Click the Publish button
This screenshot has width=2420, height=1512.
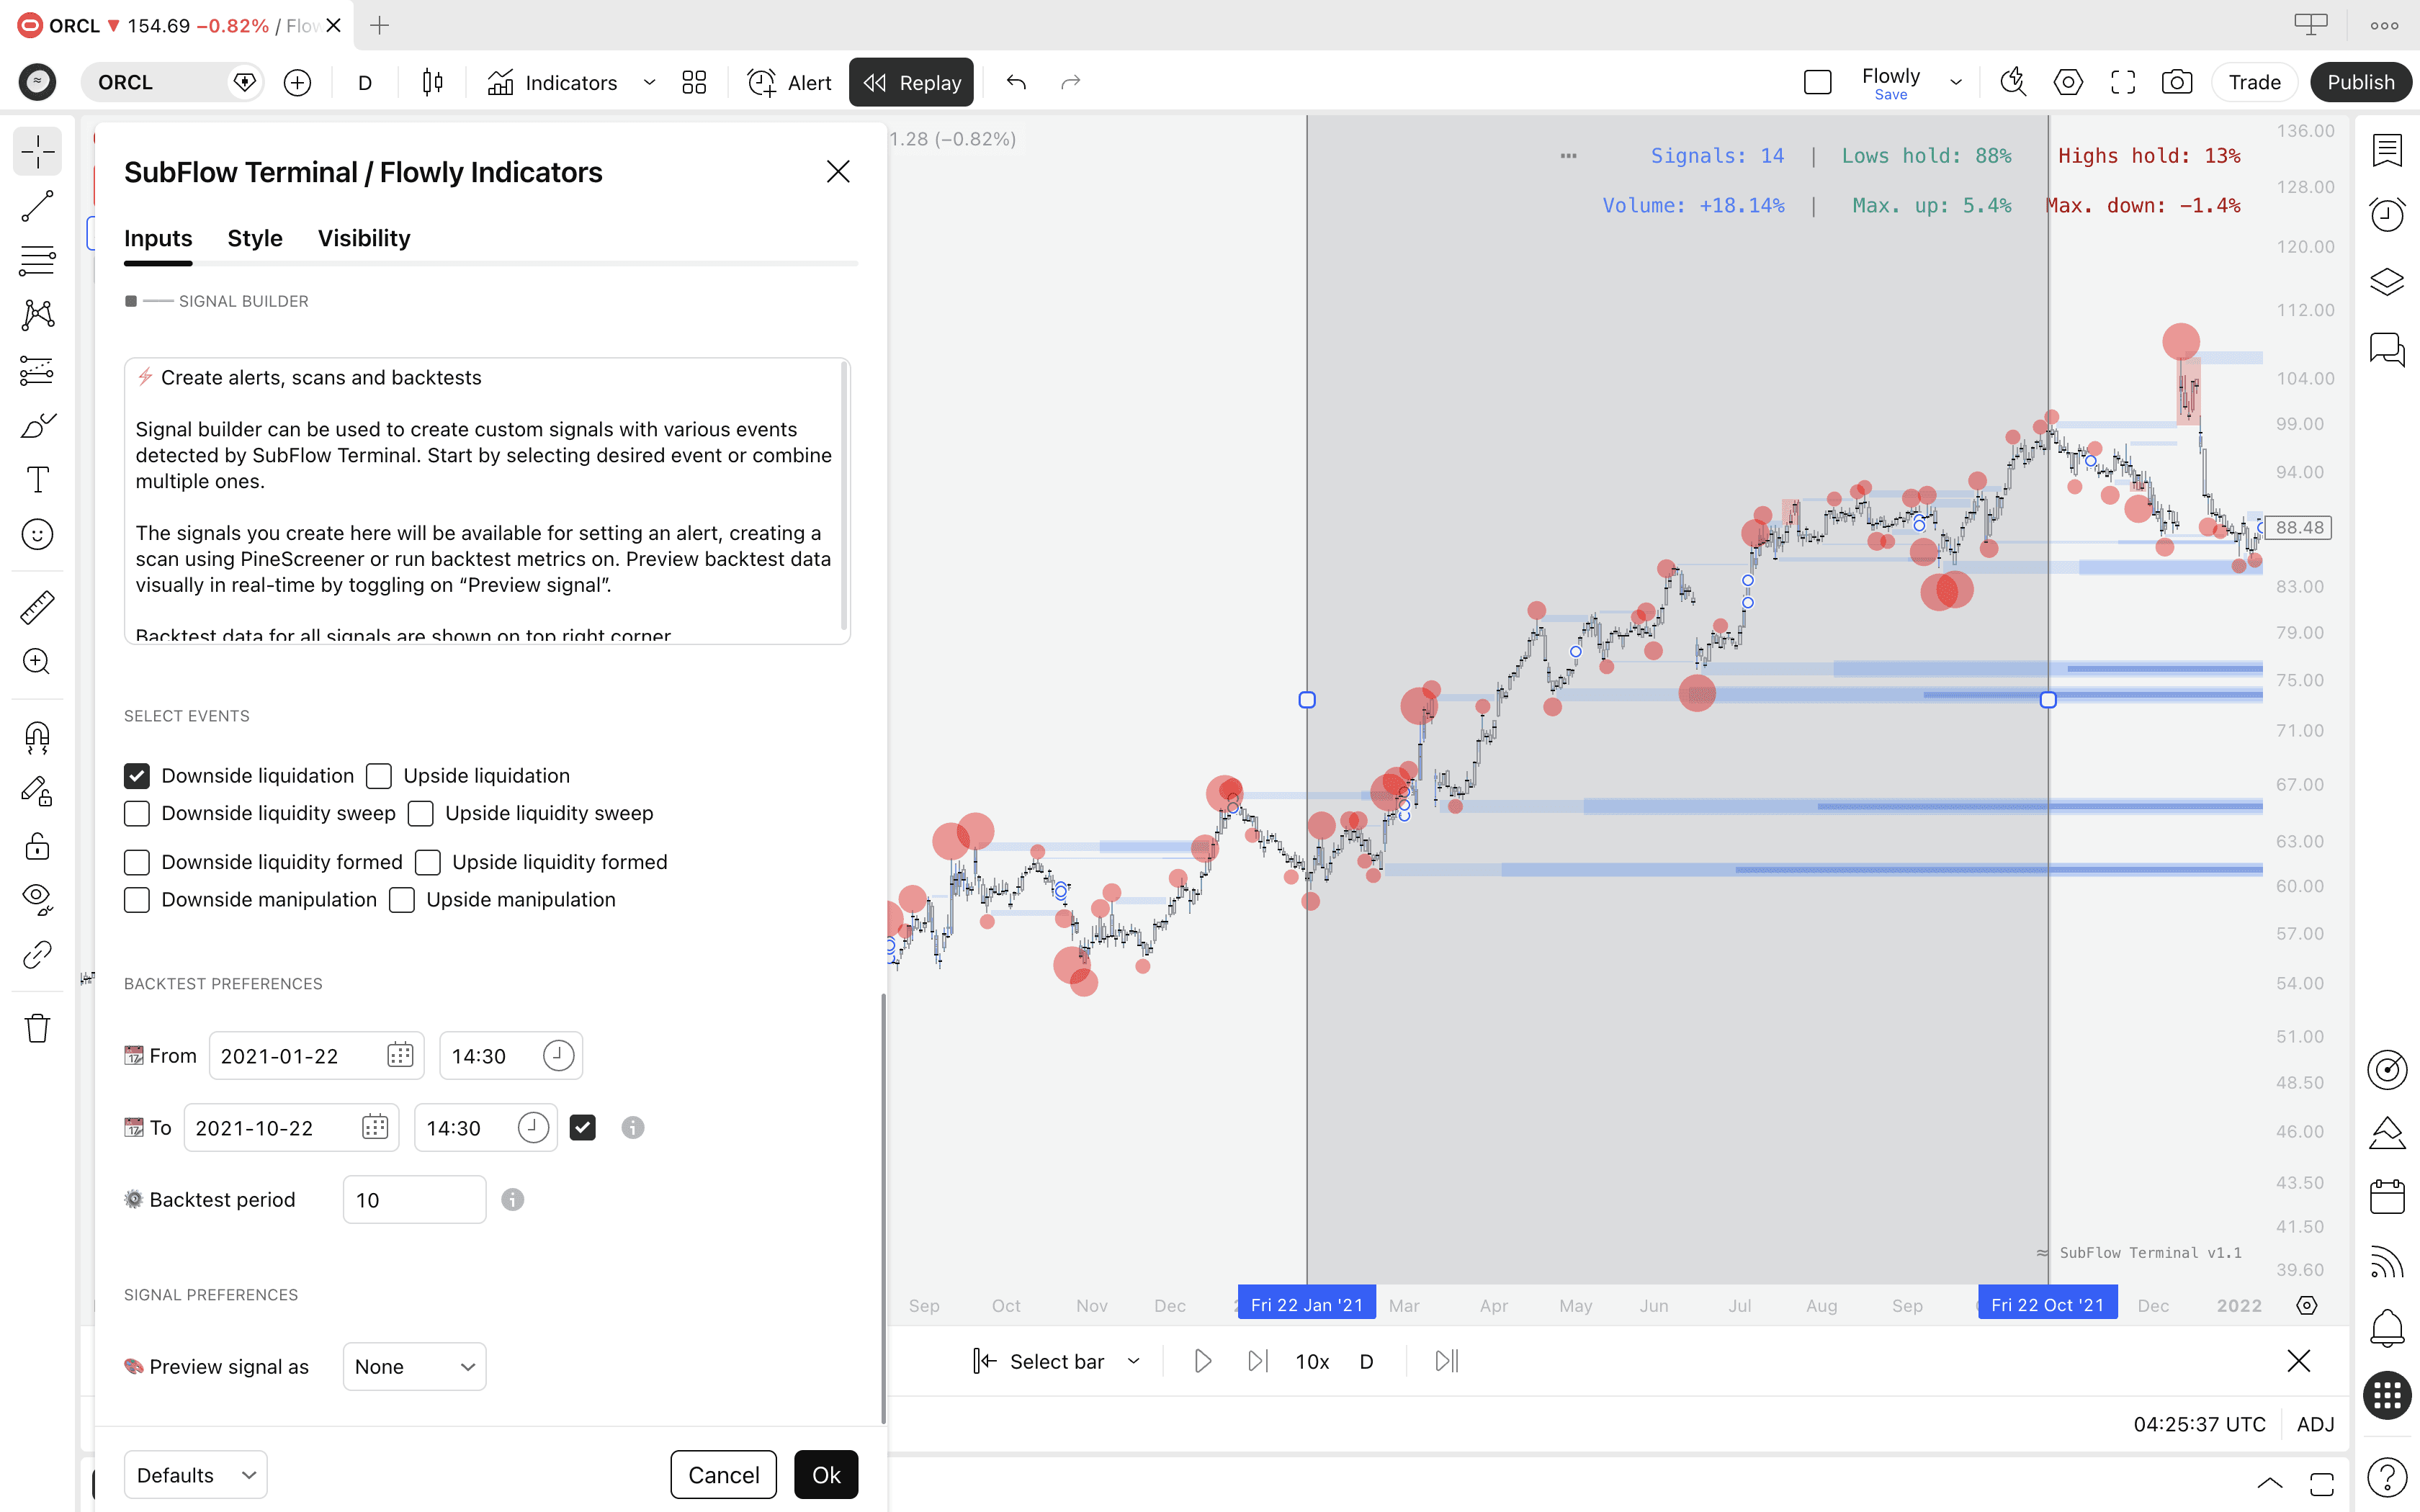pos(2361,82)
